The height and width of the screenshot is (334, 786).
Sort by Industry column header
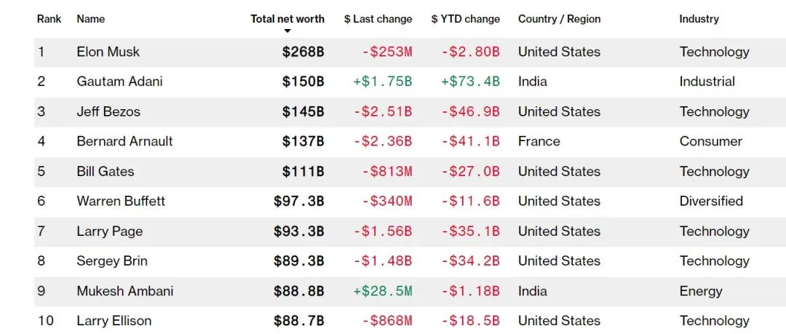[699, 19]
